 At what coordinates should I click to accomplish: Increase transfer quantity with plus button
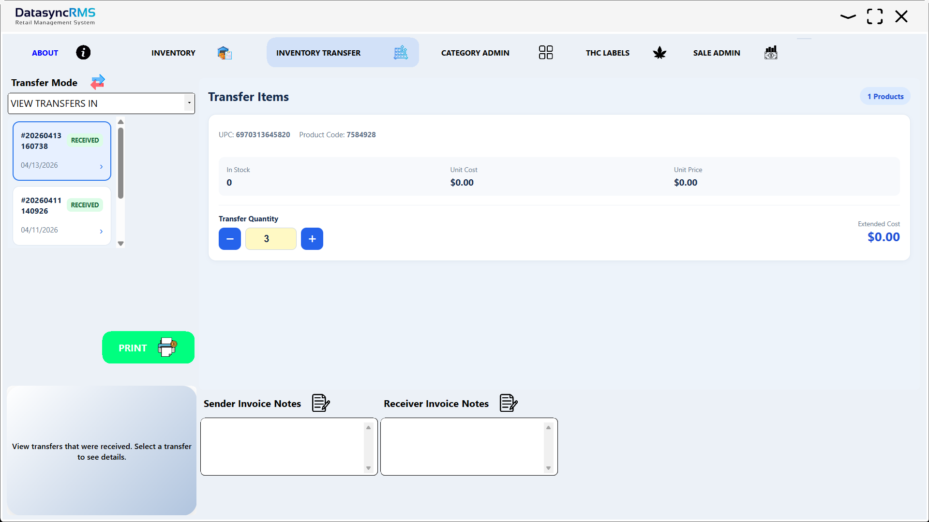pos(312,239)
